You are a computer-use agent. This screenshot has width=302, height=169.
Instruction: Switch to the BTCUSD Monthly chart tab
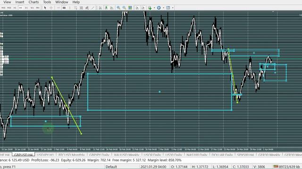71,155
